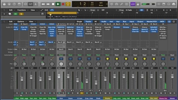Toggle the yellow S global solo button
178x100 pixels.
(21, 14)
